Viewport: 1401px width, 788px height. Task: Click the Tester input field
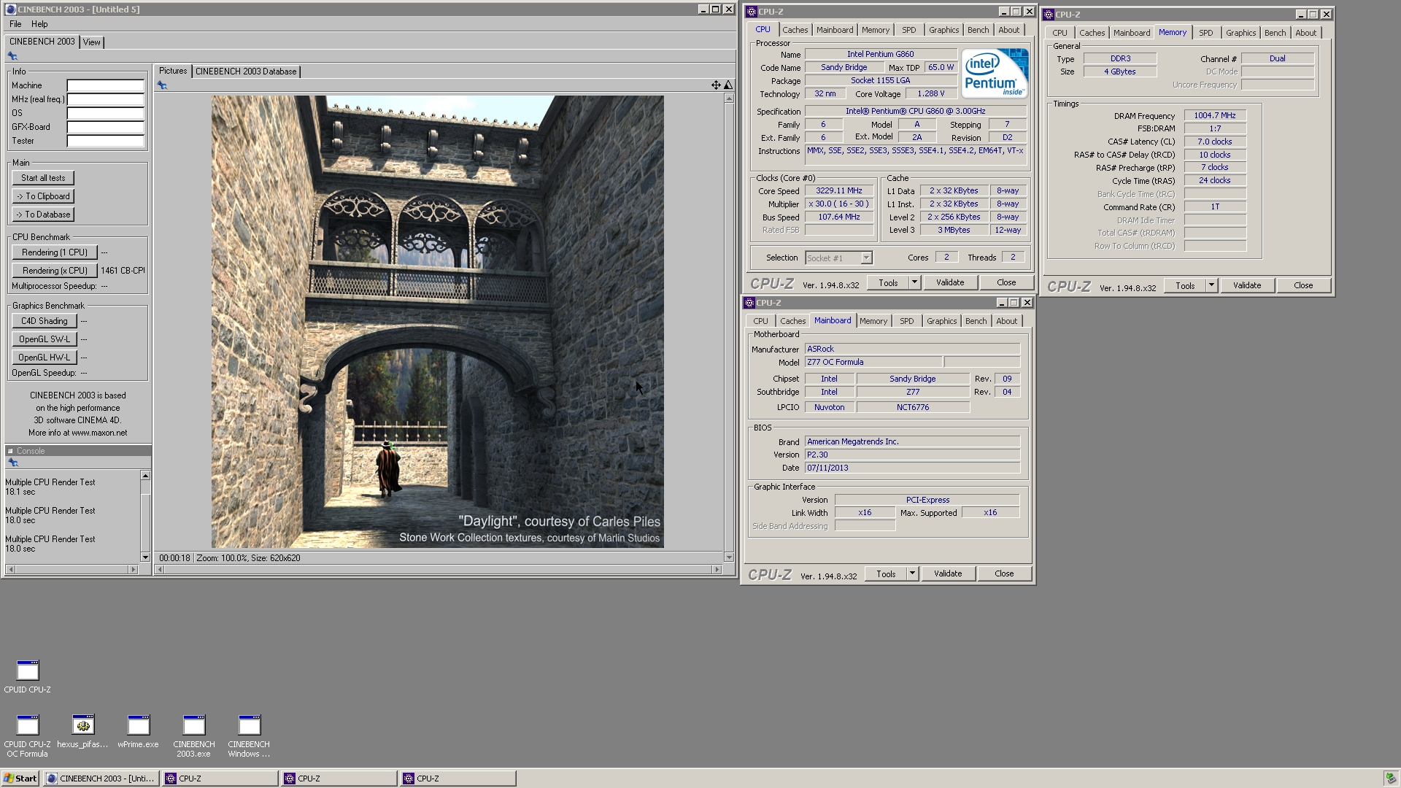(106, 141)
